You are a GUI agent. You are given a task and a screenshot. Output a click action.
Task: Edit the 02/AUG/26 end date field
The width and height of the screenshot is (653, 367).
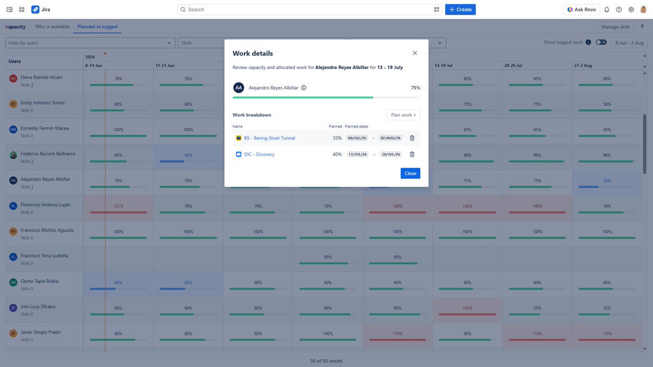(x=391, y=138)
